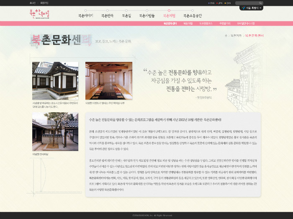The image size is (293, 219).
Task: Click the 회원가입 link
Action: tap(44, 3)
